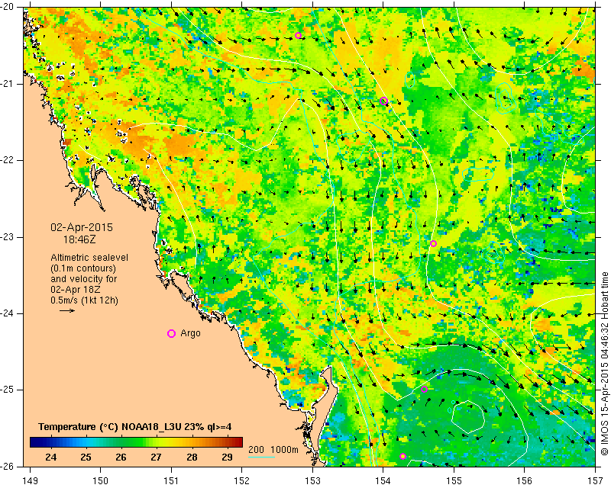This screenshot has width=611, height=488.
Task: Click the colorbar tick label '24'
Action: click(50, 457)
